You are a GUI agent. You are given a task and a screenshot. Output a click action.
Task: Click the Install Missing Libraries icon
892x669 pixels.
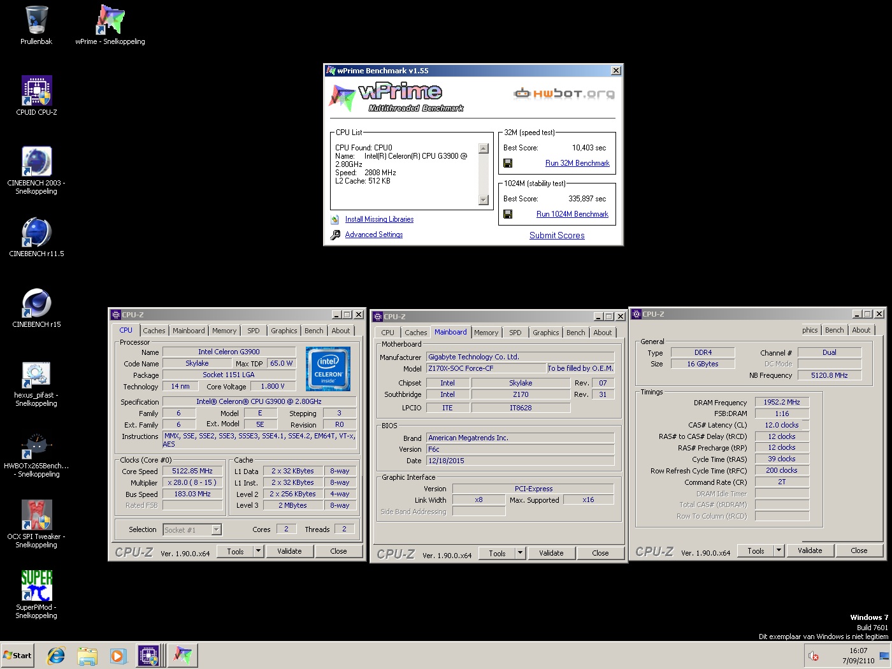(x=334, y=219)
